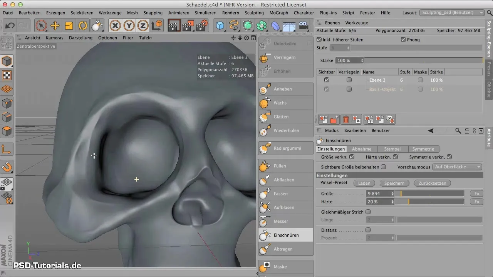Toggle Härte verkn. checkbox
The image size is (493, 277).
tap(395, 157)
